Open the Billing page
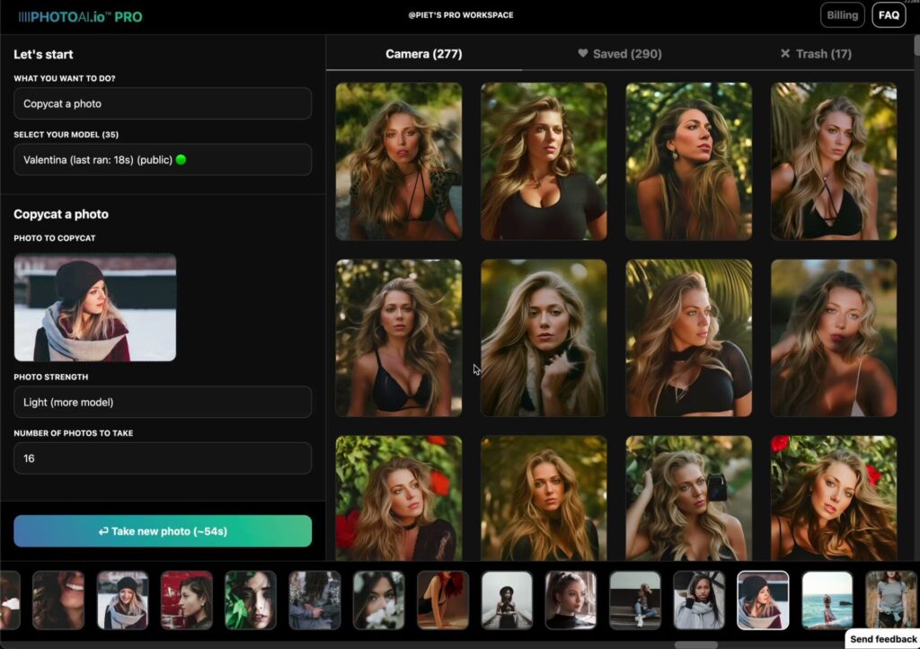The height and width of the screenshot is (649, 920). (842, 15)
